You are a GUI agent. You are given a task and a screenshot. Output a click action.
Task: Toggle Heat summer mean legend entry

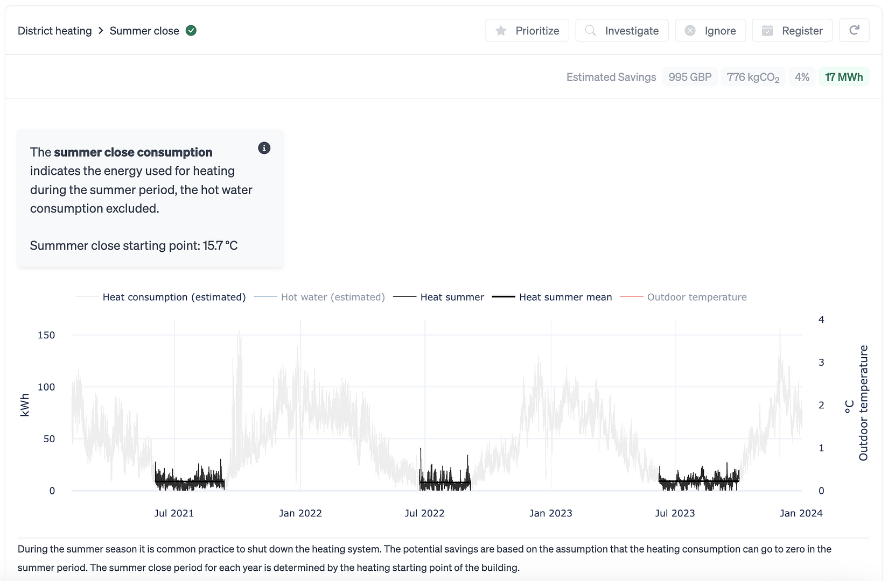pyautogui.click(x=565, y=297)
